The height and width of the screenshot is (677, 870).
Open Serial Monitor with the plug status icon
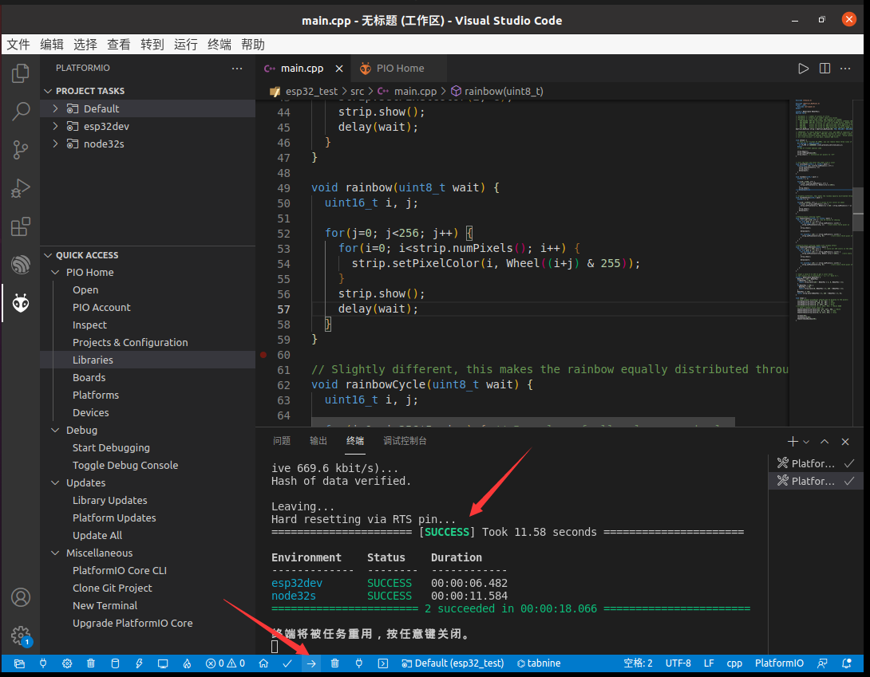359,663
